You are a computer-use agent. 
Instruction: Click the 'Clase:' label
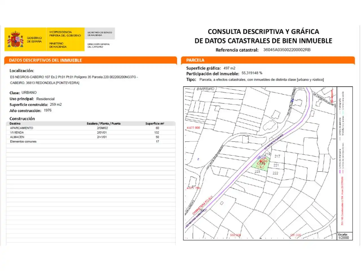[x=15, y=93]
